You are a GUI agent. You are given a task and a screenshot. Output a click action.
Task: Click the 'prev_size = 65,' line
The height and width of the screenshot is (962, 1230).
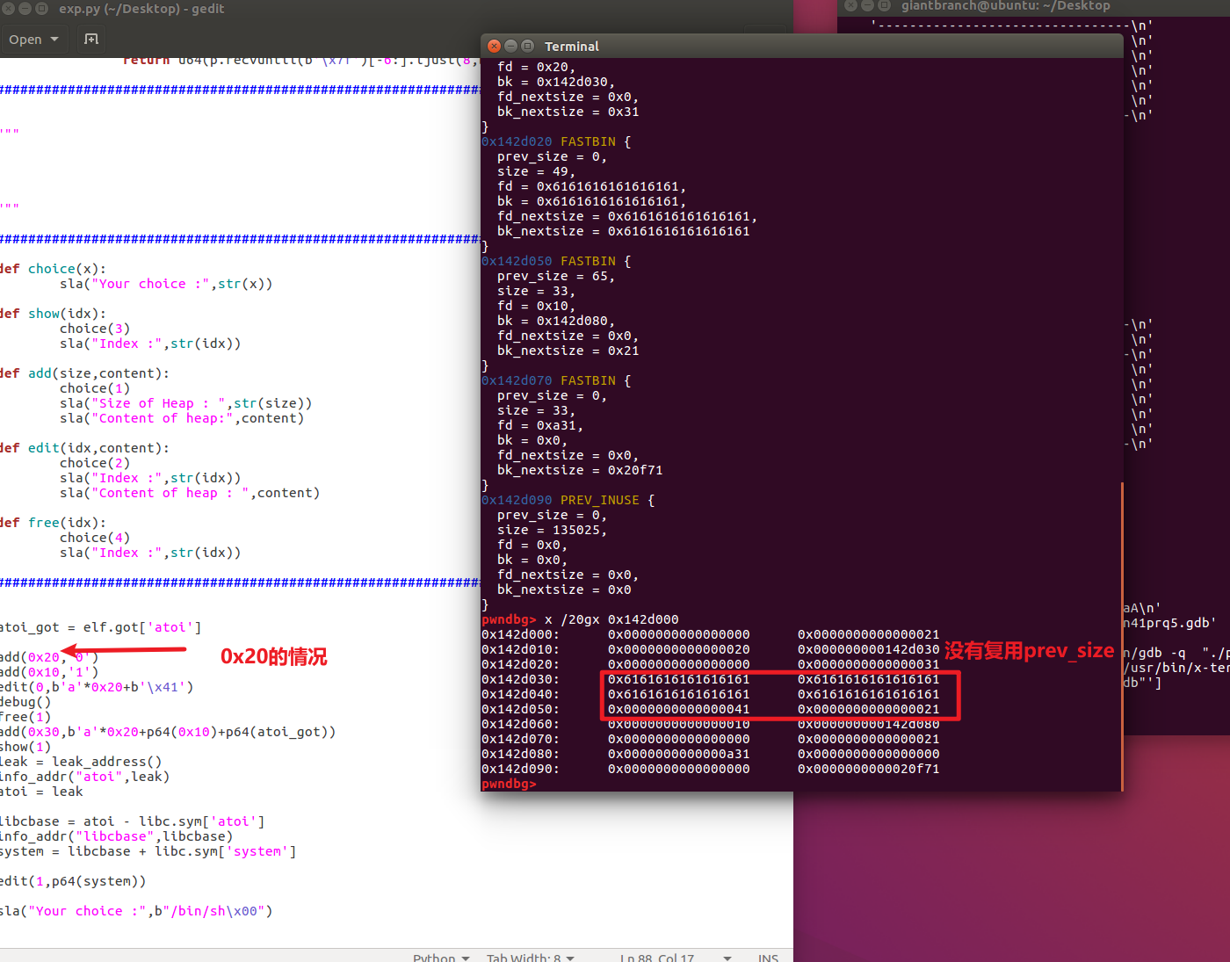pyautogui.click(x=556, y=276)
